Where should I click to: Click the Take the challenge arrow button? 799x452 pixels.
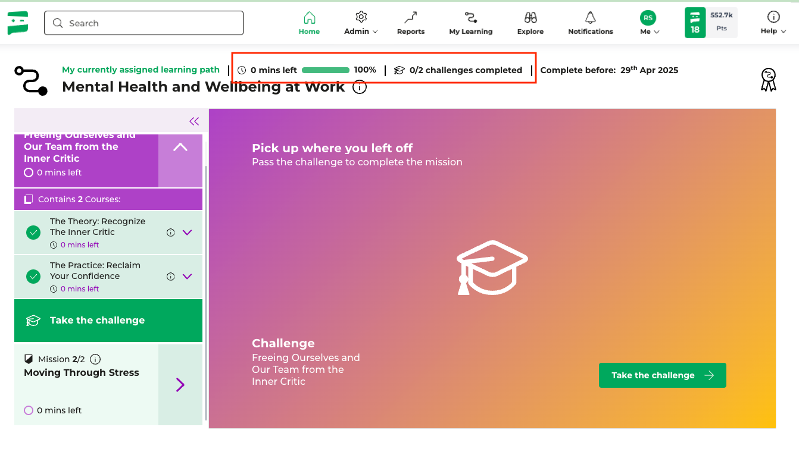tap(662, 375)
